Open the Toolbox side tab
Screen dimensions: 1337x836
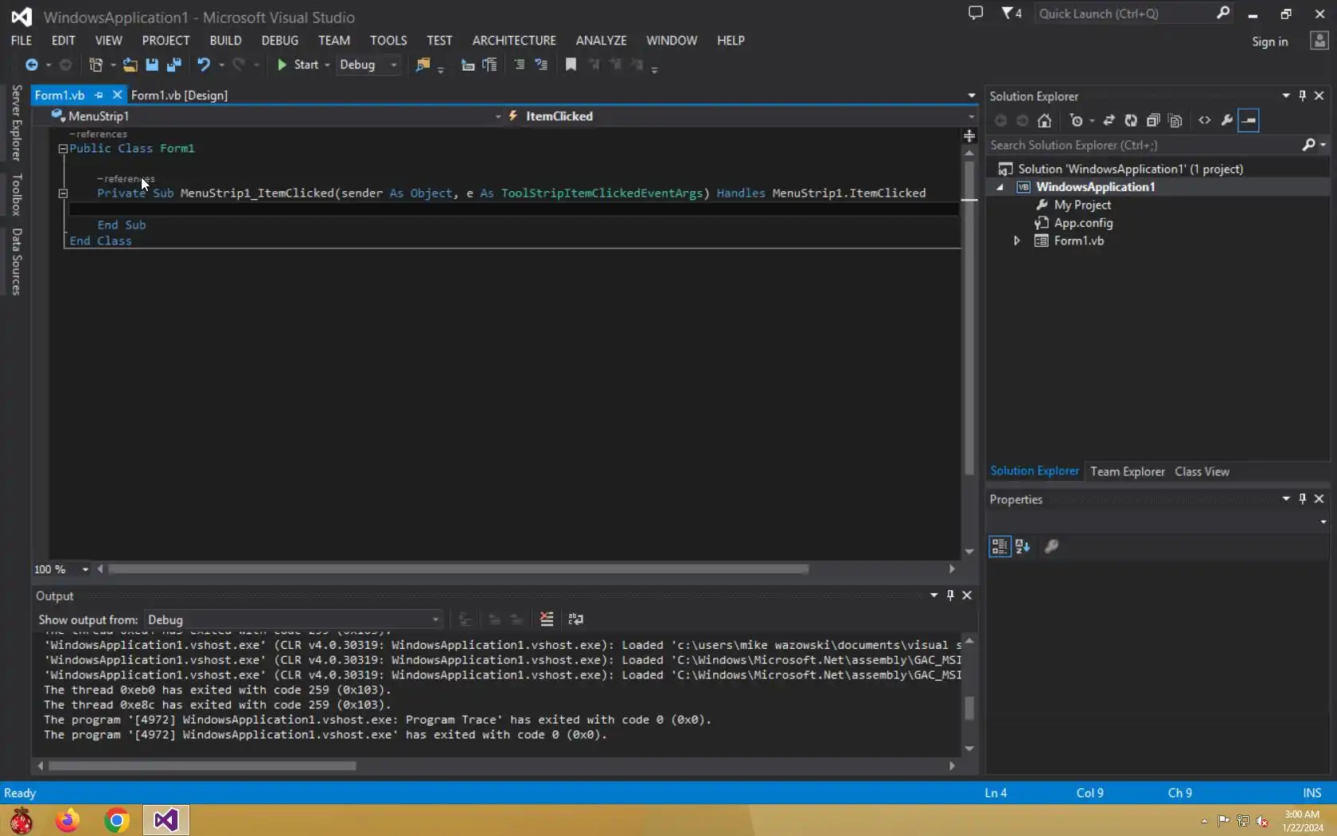[x=16, y=194]
